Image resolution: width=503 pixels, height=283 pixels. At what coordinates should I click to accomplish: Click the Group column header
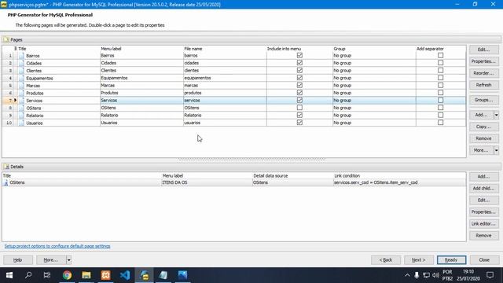[x=340, y=49]
